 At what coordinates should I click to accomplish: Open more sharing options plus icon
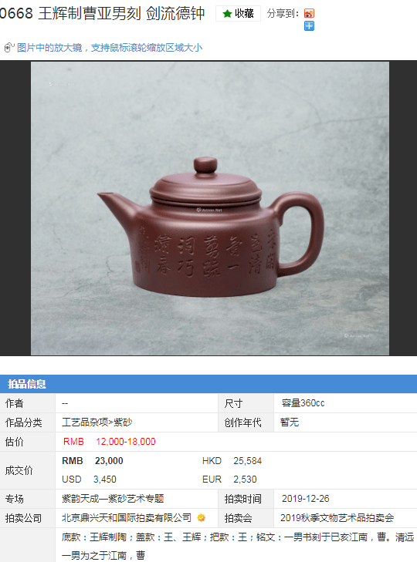[x=309, y=26]
